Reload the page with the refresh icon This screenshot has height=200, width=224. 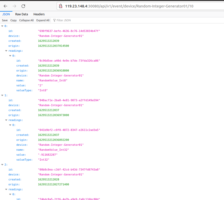(23, 6)
